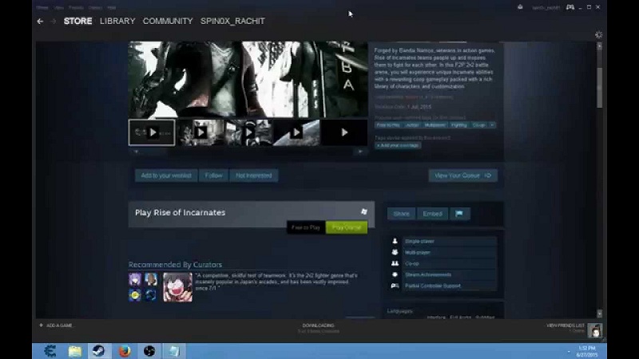
Task: Mark game as Not Interested
Action: [x=253, y=176]
